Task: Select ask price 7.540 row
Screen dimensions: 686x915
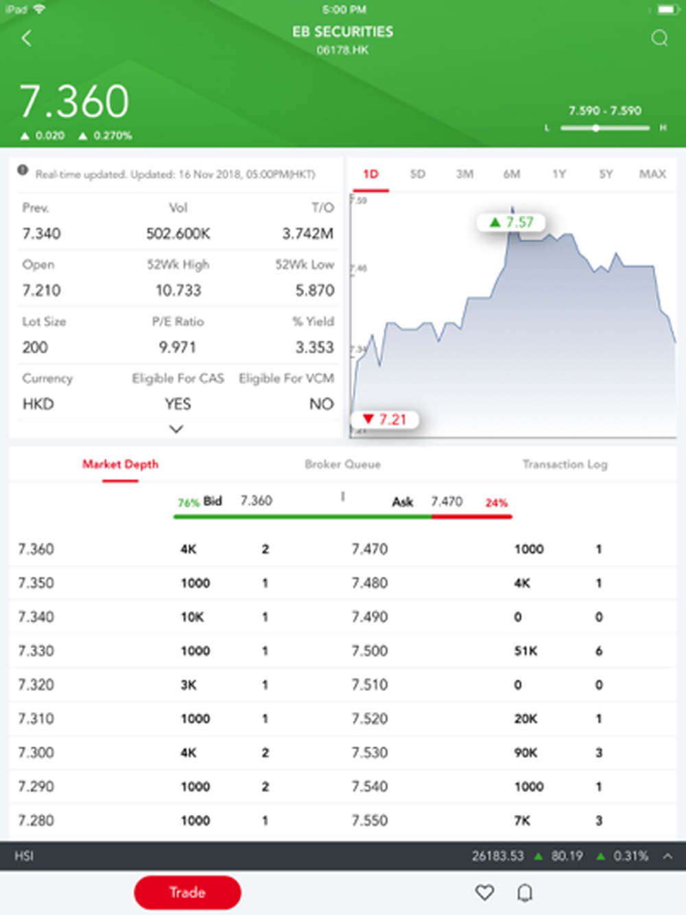Action: point(510,787)
